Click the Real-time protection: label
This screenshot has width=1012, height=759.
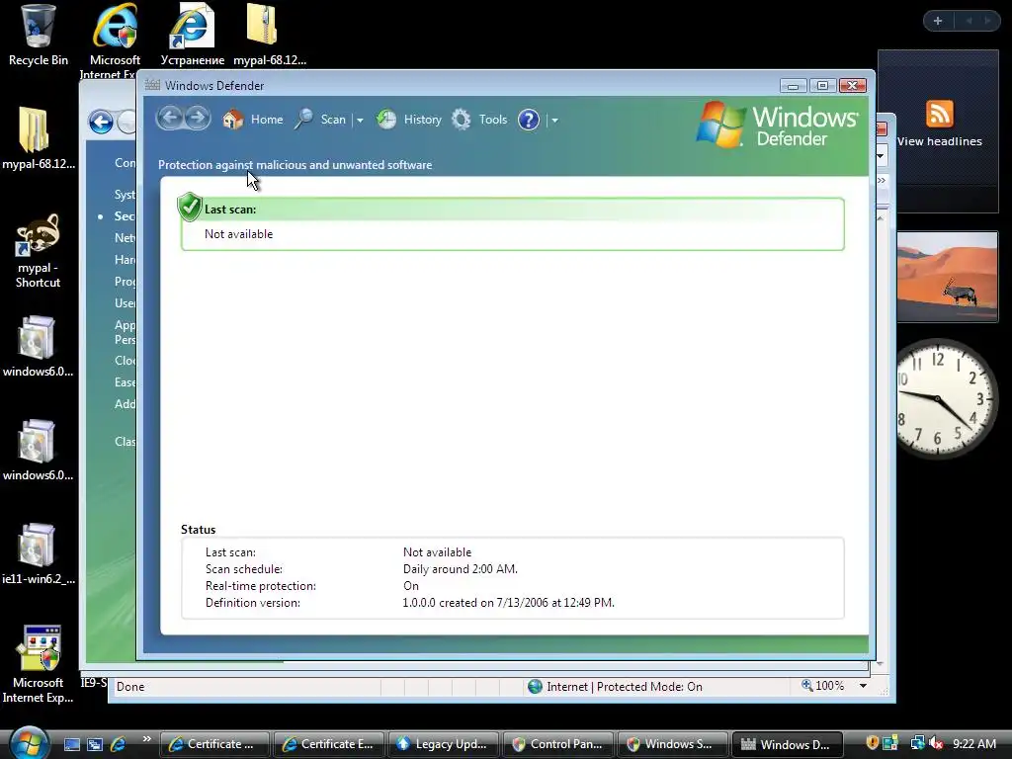(261, 586)
